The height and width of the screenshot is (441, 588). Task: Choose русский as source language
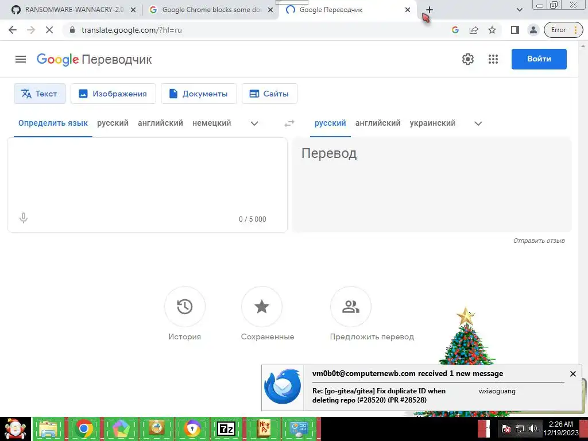pyautogui.click(x=113, y=123)
